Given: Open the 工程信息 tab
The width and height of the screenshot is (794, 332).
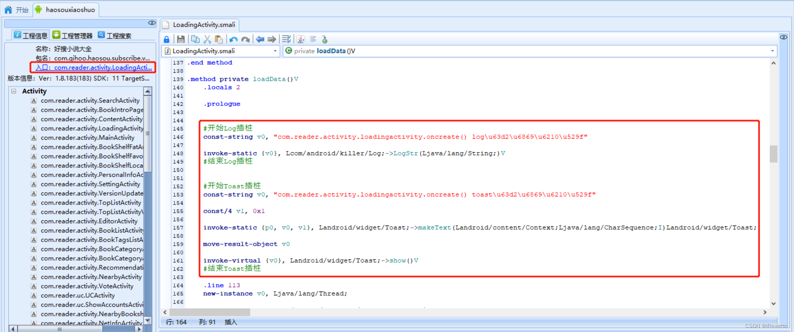Looking at the screenshot, I should pyautogui.click(x=31, y=35).
